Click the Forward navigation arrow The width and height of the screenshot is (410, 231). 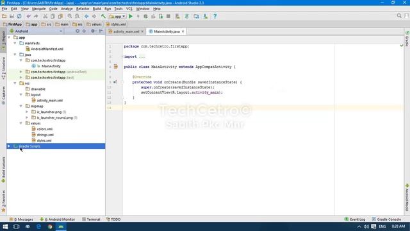[x=94, y=16]
